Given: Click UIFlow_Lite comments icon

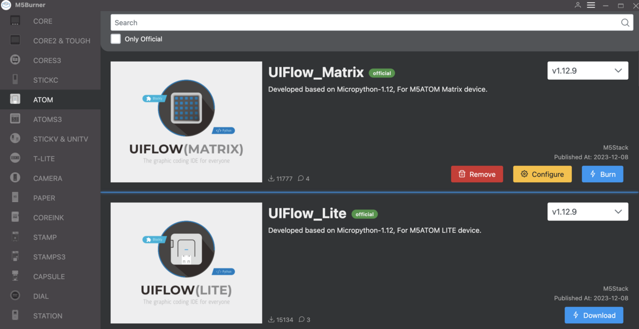Looking at the screenshot, I should [302, 319].
